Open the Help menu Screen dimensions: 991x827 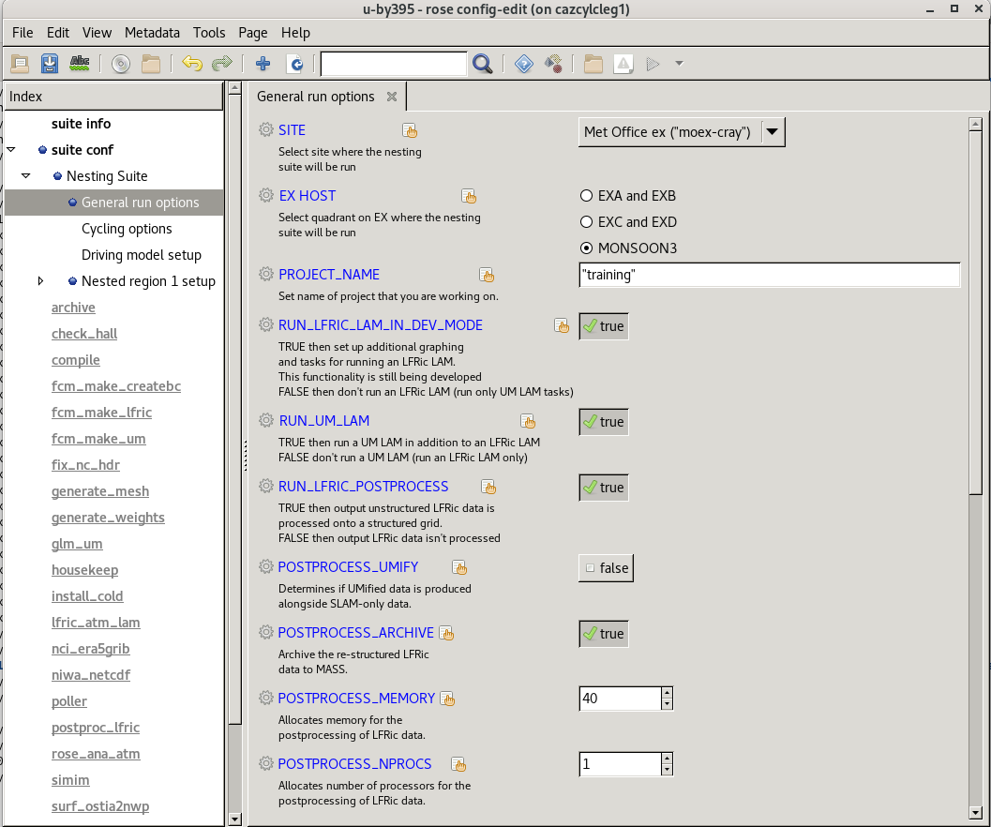click(x=295, y=33)
